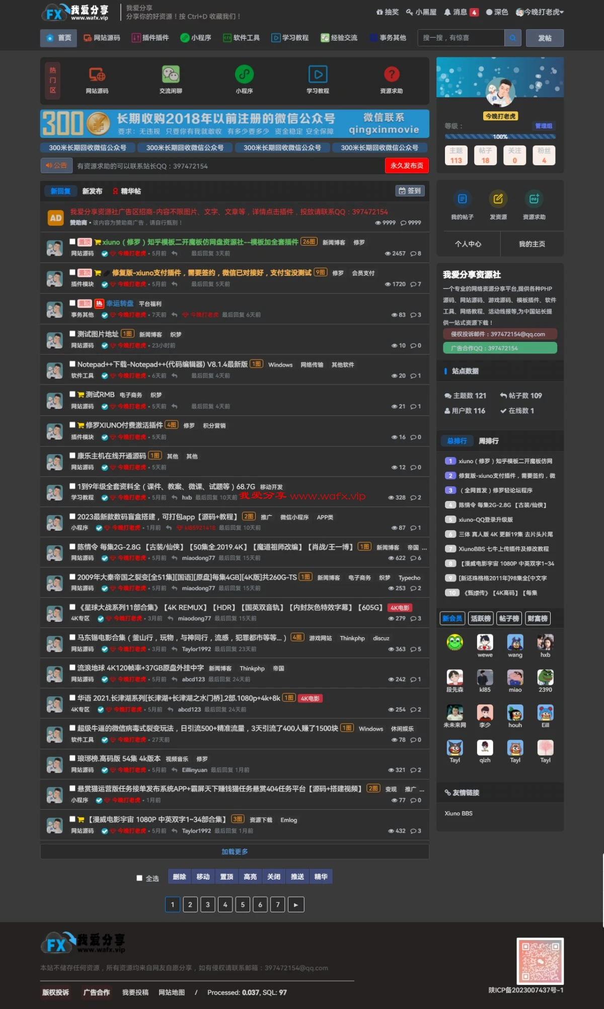Click the 签到 check-in button

point(410,191)
